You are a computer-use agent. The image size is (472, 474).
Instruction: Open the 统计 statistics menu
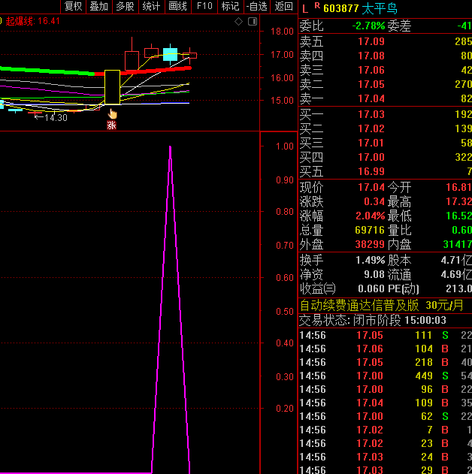(151, 6)
